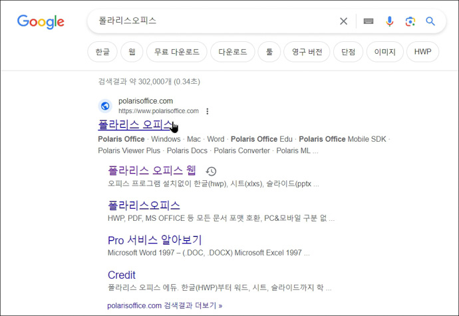The height and width of the screenshot is (316, 459).
Task: Click the polarisoffice.com site name
Action: coord(146,101)
